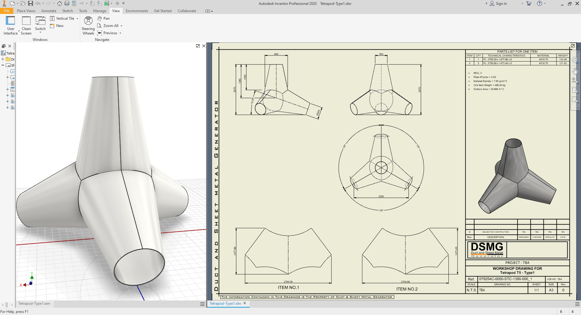Open the Annotate ribbon tab
The width and height of the screenshot is (581, 315).
(x=49, y=11)
